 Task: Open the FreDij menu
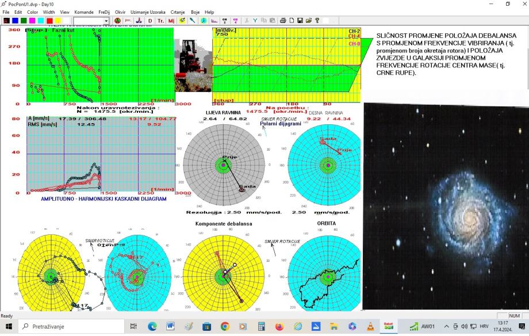click(x=104, y=12)
